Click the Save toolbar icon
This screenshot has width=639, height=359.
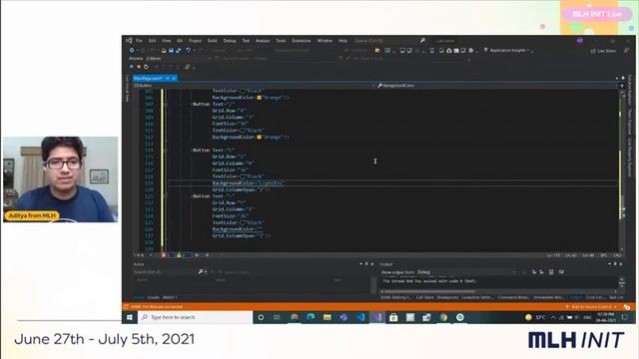point(171,51)
